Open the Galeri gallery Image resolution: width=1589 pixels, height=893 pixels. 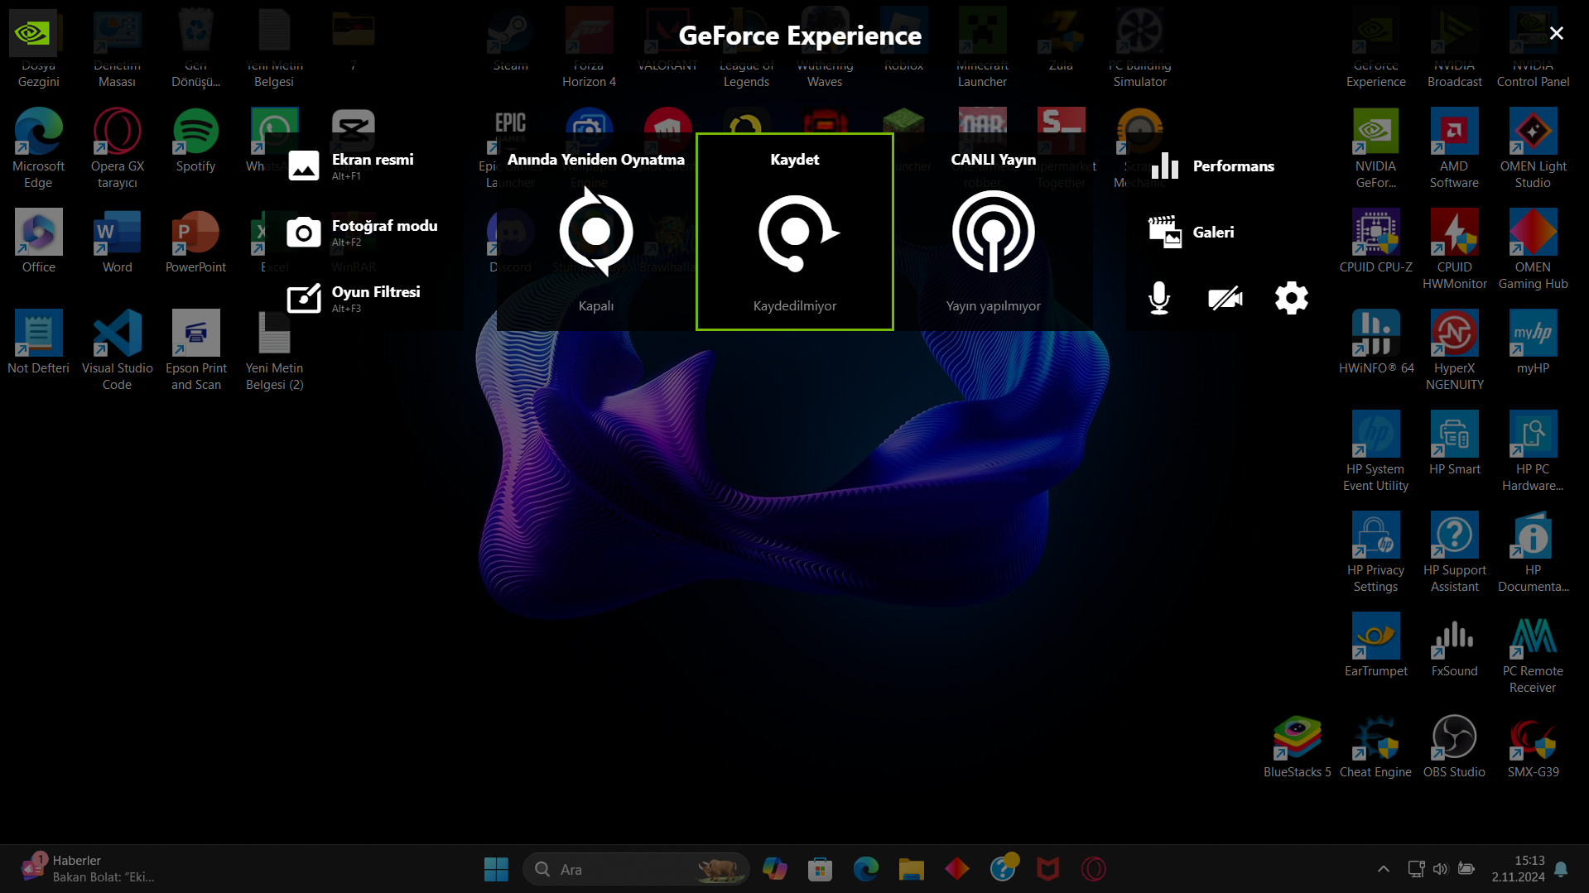[1191, 232]
